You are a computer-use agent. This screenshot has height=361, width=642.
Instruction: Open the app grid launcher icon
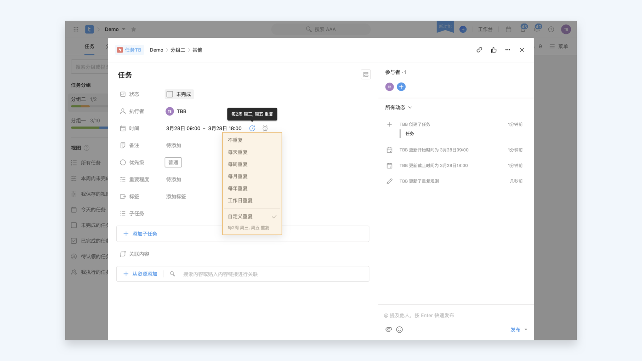[x=76, y=29]
